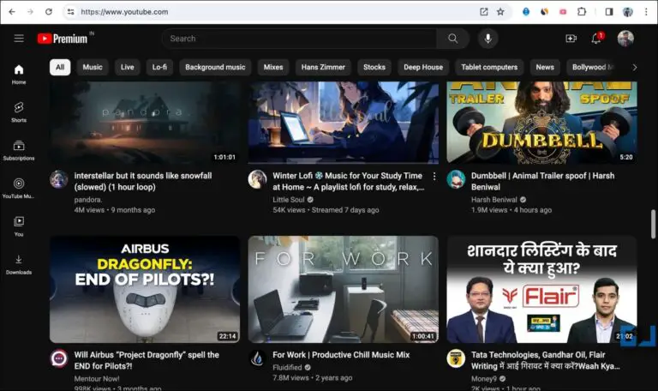Open Downloads in sidebar

19,264
